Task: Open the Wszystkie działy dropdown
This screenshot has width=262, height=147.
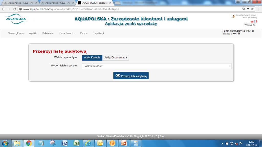Action: [157, 66]
